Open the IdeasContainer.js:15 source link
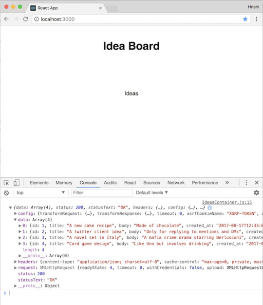Image resolution: width=263 pixels, height=305 pixels. pos(226,202)
